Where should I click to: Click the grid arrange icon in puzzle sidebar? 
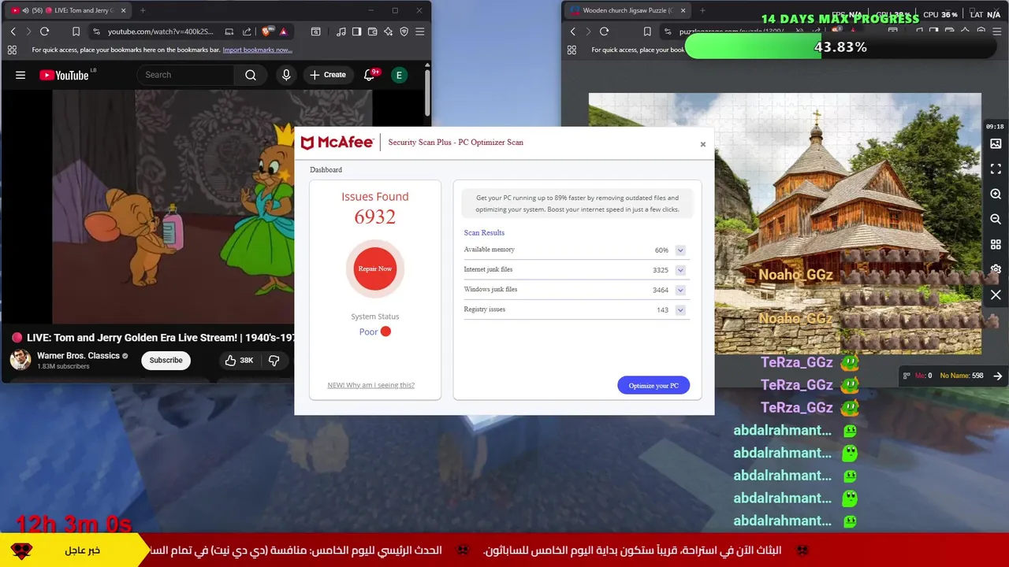996,244
